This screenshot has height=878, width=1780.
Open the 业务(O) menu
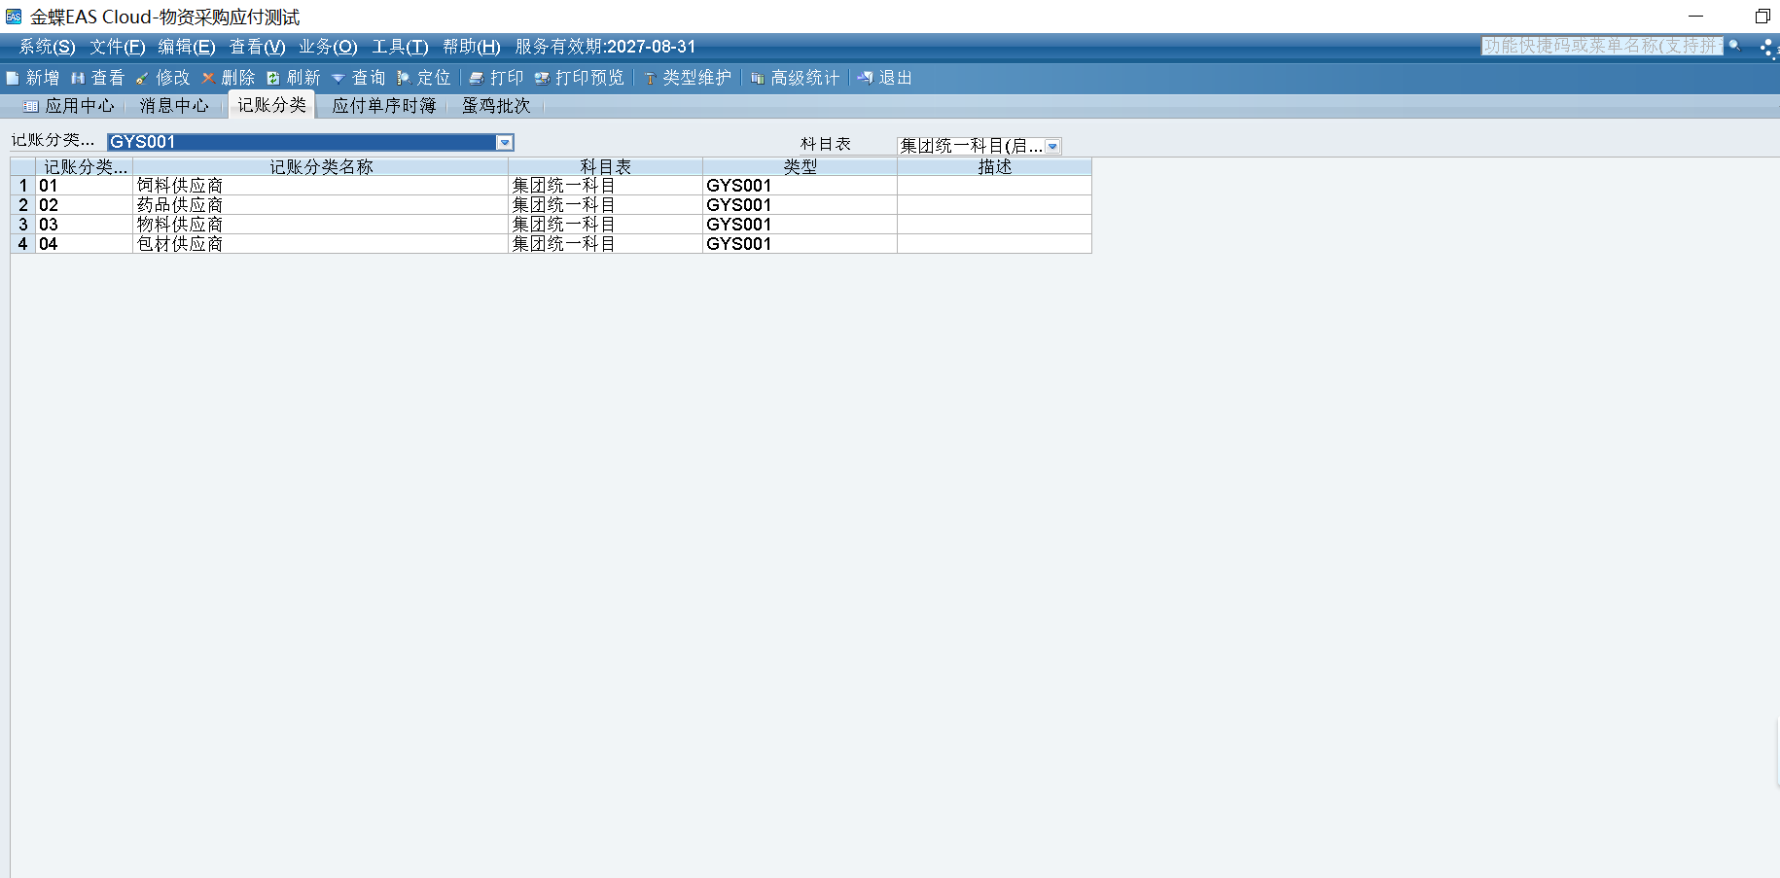(x=328, y=47)
